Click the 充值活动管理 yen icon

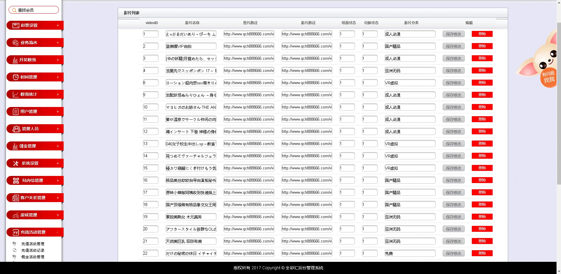click(16, 232)
